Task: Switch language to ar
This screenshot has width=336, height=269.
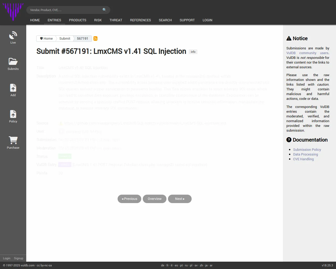Action: (211, 265)
